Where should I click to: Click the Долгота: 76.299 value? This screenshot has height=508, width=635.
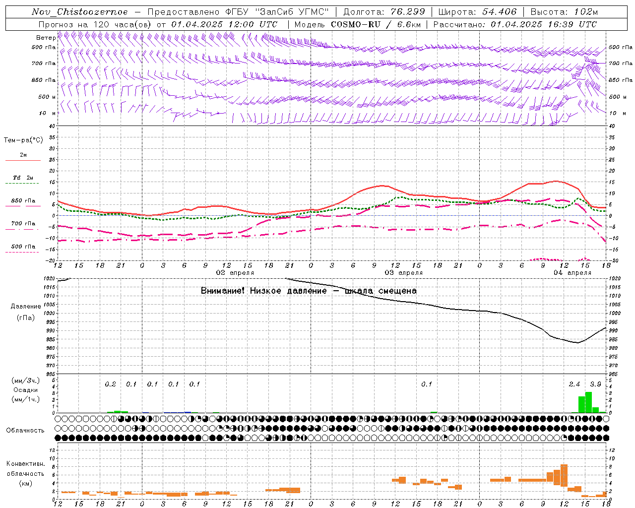tap(384, 12)
